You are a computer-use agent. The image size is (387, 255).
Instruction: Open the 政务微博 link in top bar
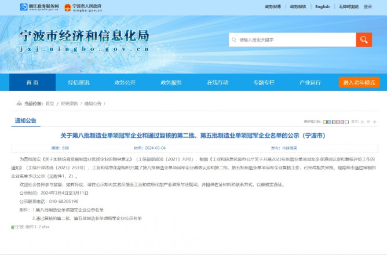[x=273, y=7]
